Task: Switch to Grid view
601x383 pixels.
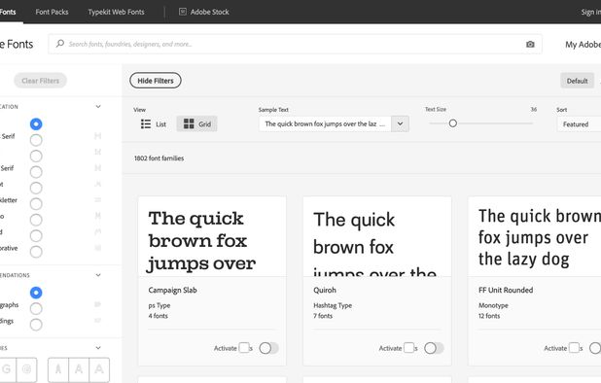Action: (197, 124)
